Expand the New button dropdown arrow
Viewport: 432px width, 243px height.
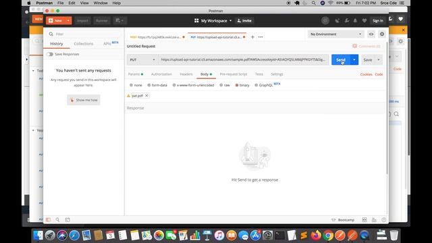click(68, 20)
